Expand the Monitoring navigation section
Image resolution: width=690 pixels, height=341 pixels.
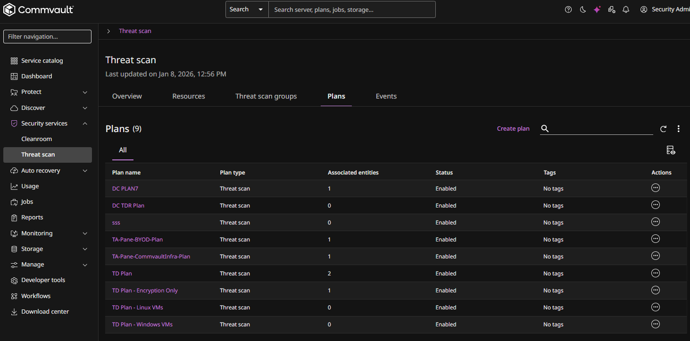pos(85,233)
